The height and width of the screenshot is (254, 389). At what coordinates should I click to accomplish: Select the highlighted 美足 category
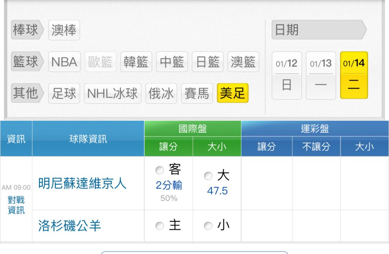(x=232, y=93)
